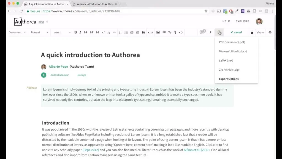
Task: Open the EXPLORE link
Action: coord(242,21)
